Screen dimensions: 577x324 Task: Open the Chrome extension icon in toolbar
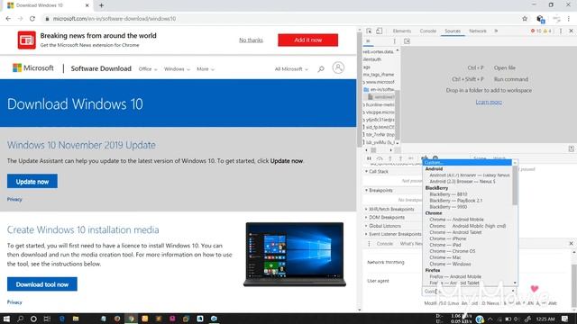point(540,19)
